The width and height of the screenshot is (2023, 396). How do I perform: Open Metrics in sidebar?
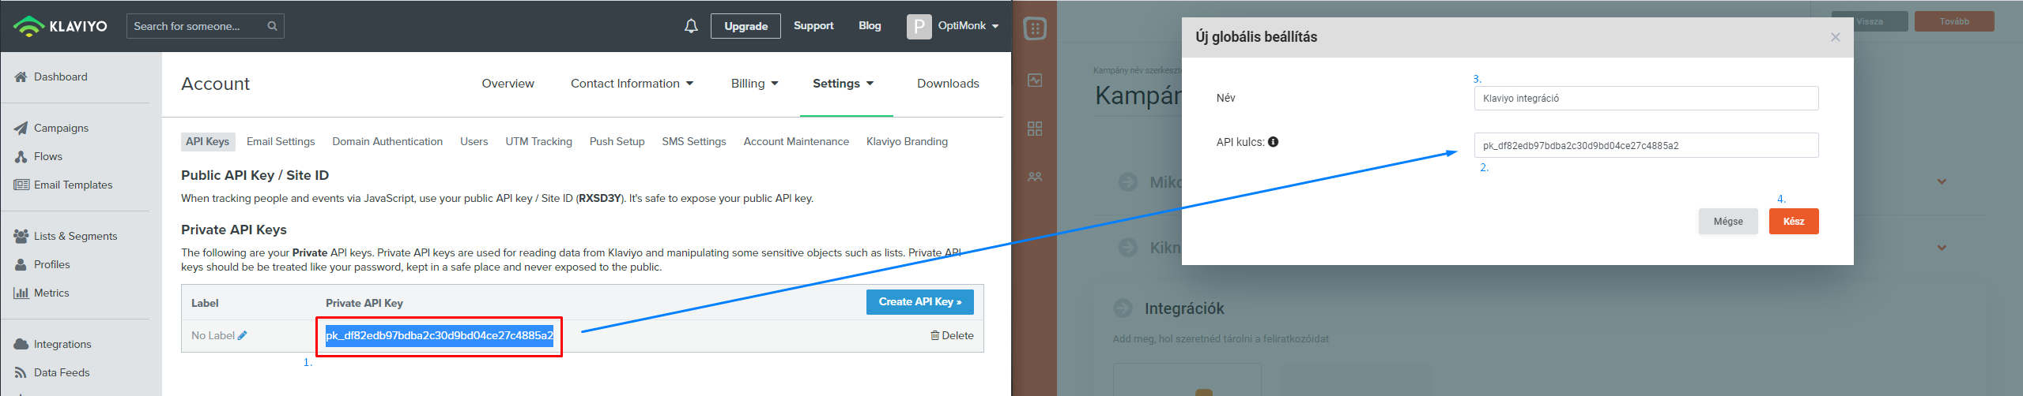[x=41, y=293]
